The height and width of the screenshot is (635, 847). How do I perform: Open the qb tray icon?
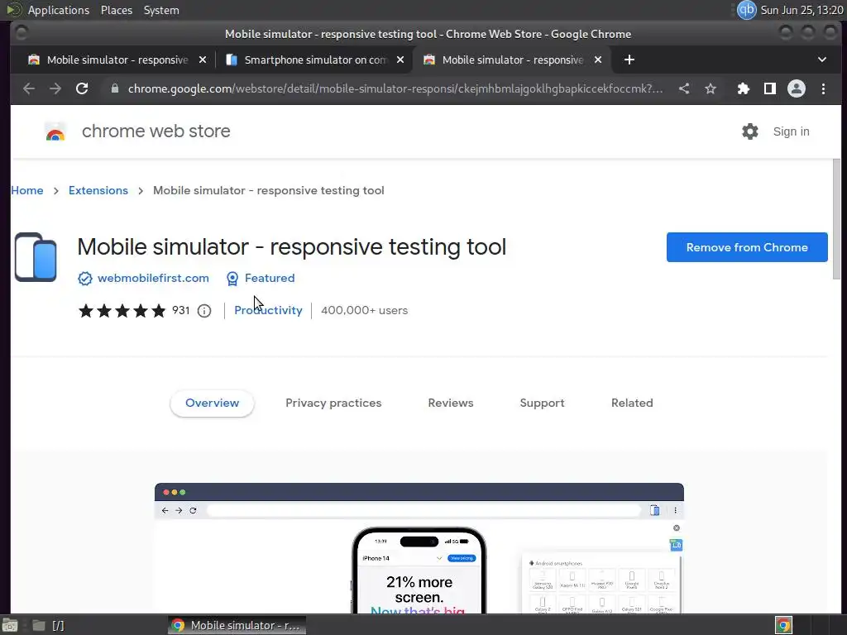tap(747, 10)
